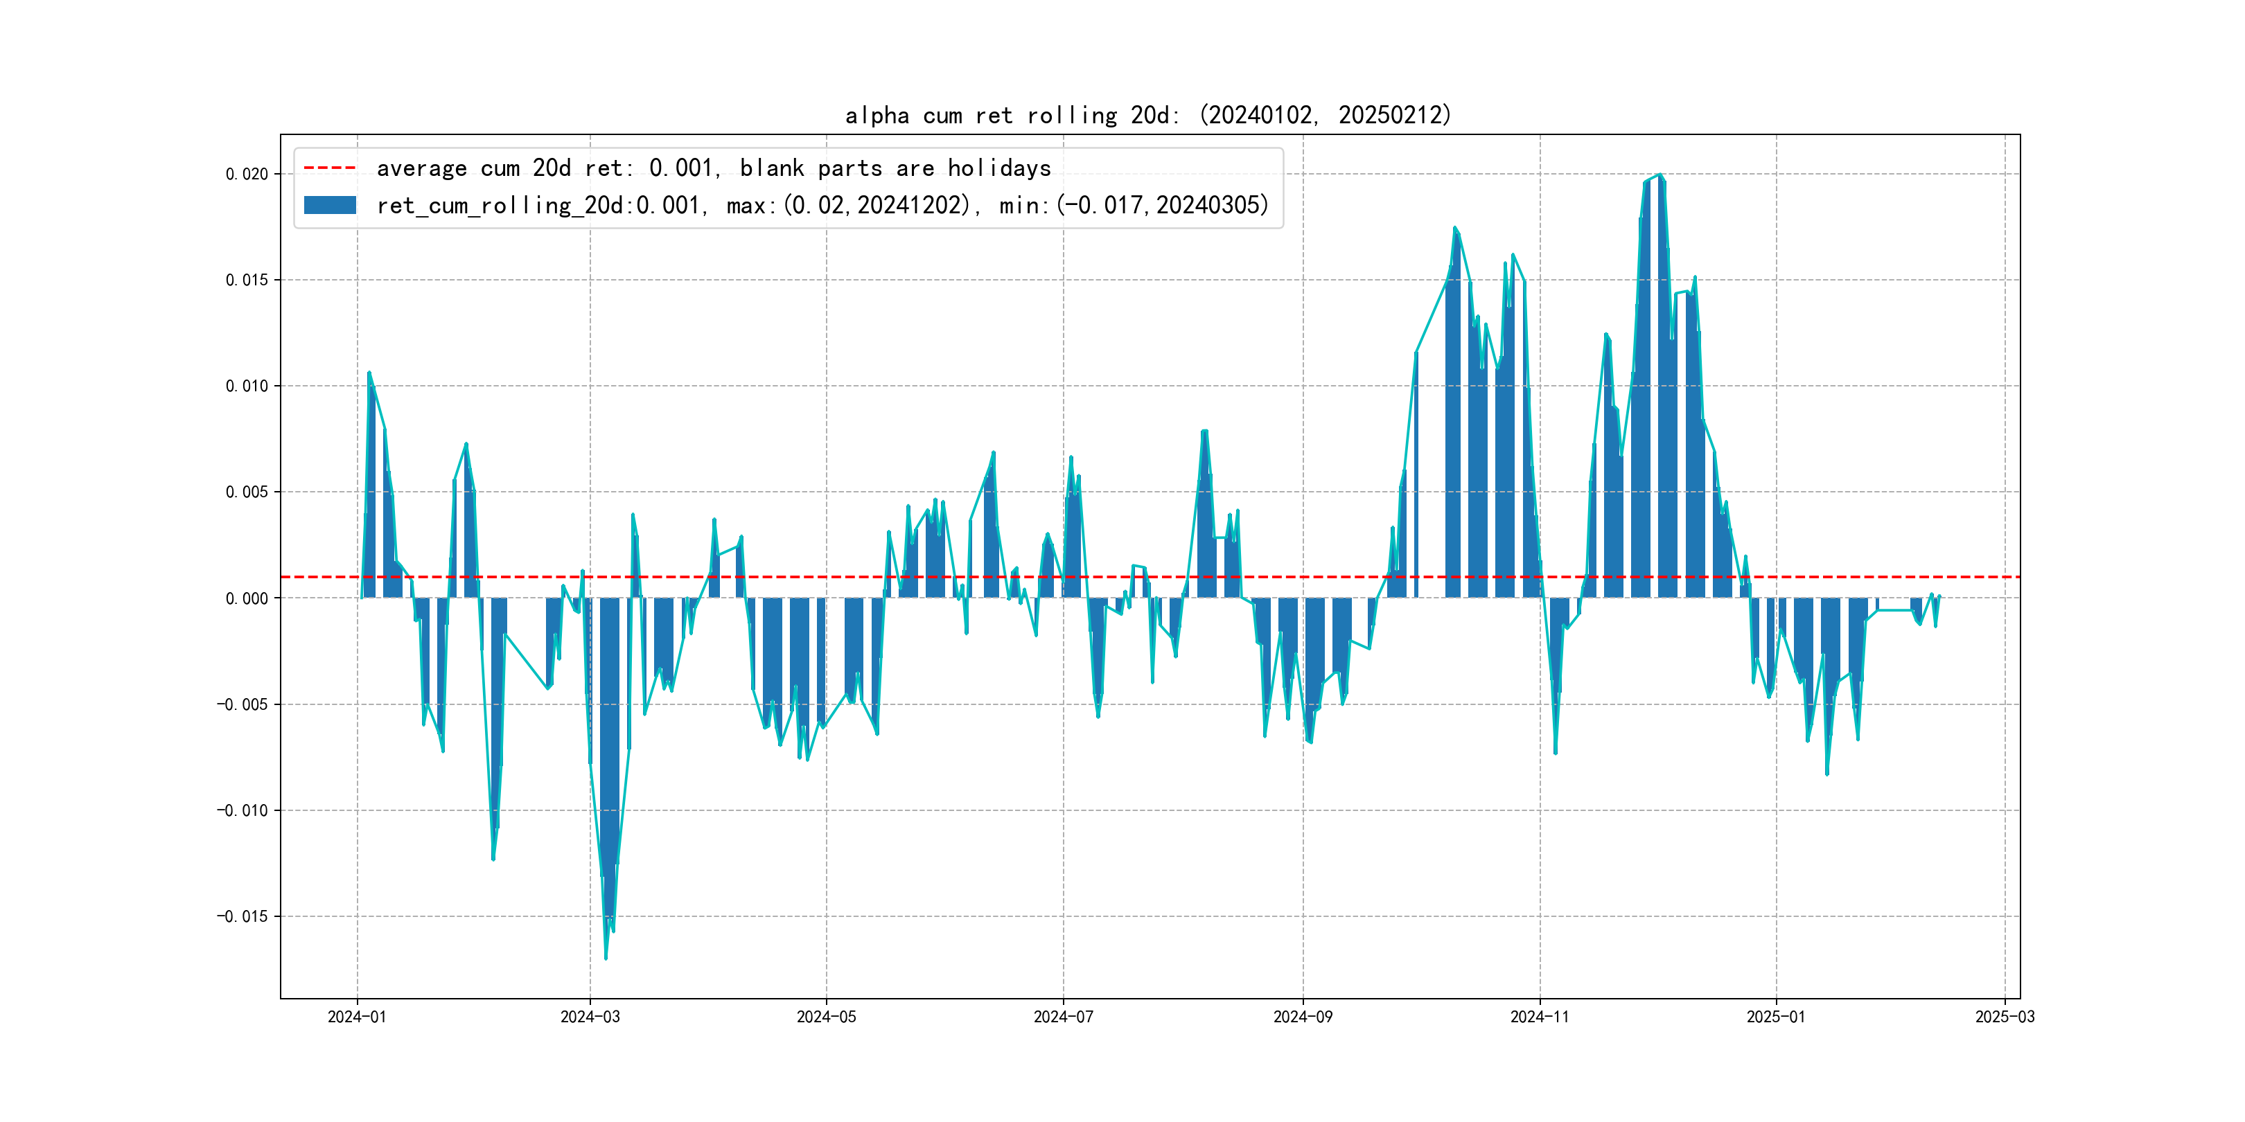Viewport: 2245px width, 1122px height.
Task: Click the maximum peak near December 2024
Action: 1660,175
